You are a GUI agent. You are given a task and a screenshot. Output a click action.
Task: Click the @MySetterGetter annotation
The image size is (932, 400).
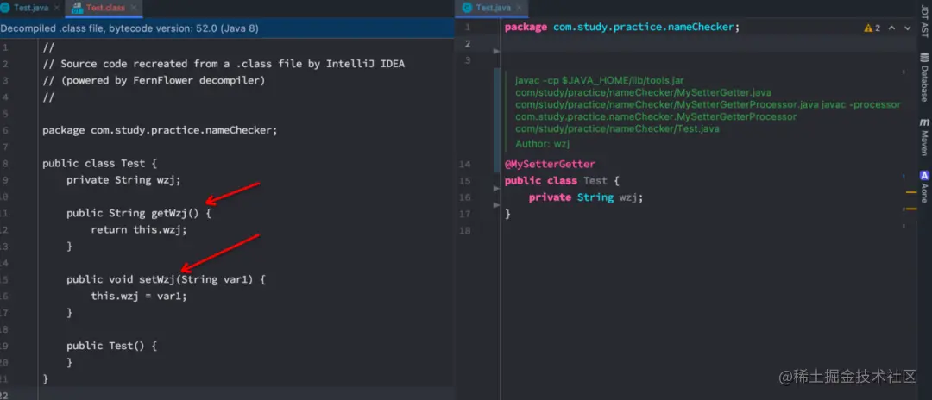tap(550, 164)
